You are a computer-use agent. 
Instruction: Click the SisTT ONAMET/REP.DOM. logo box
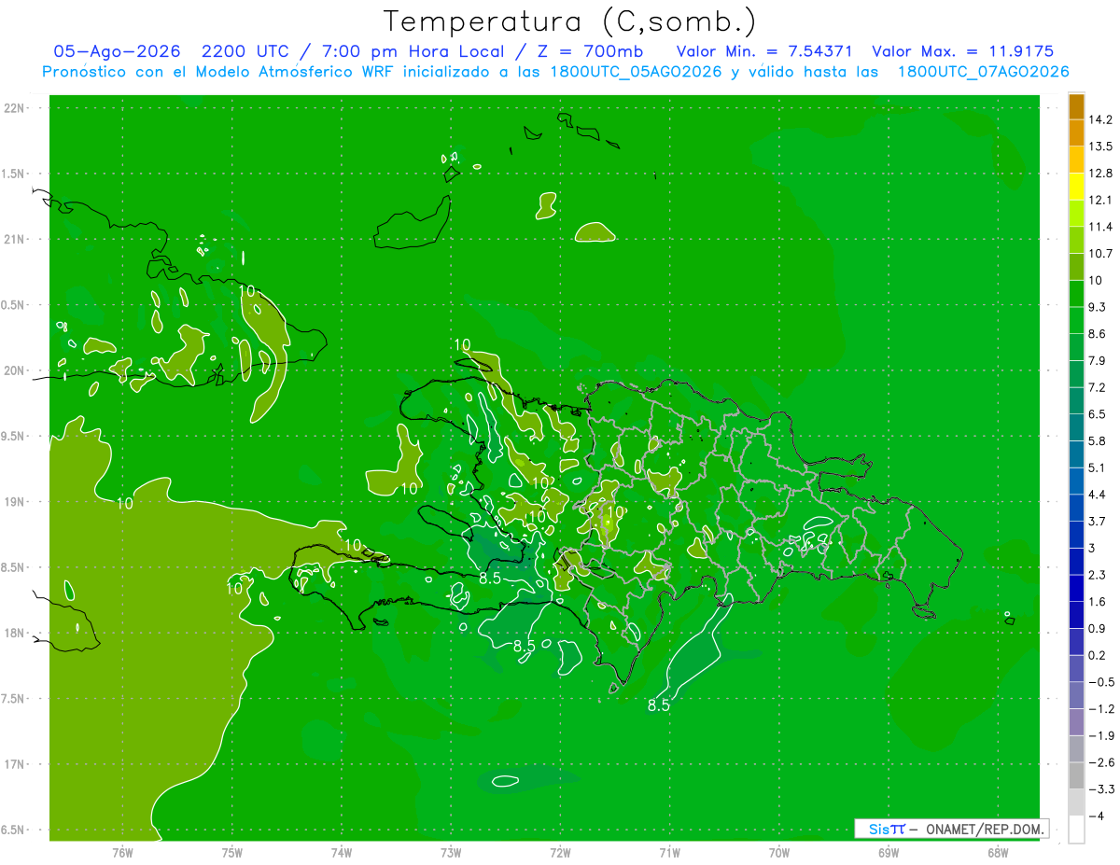951,829
